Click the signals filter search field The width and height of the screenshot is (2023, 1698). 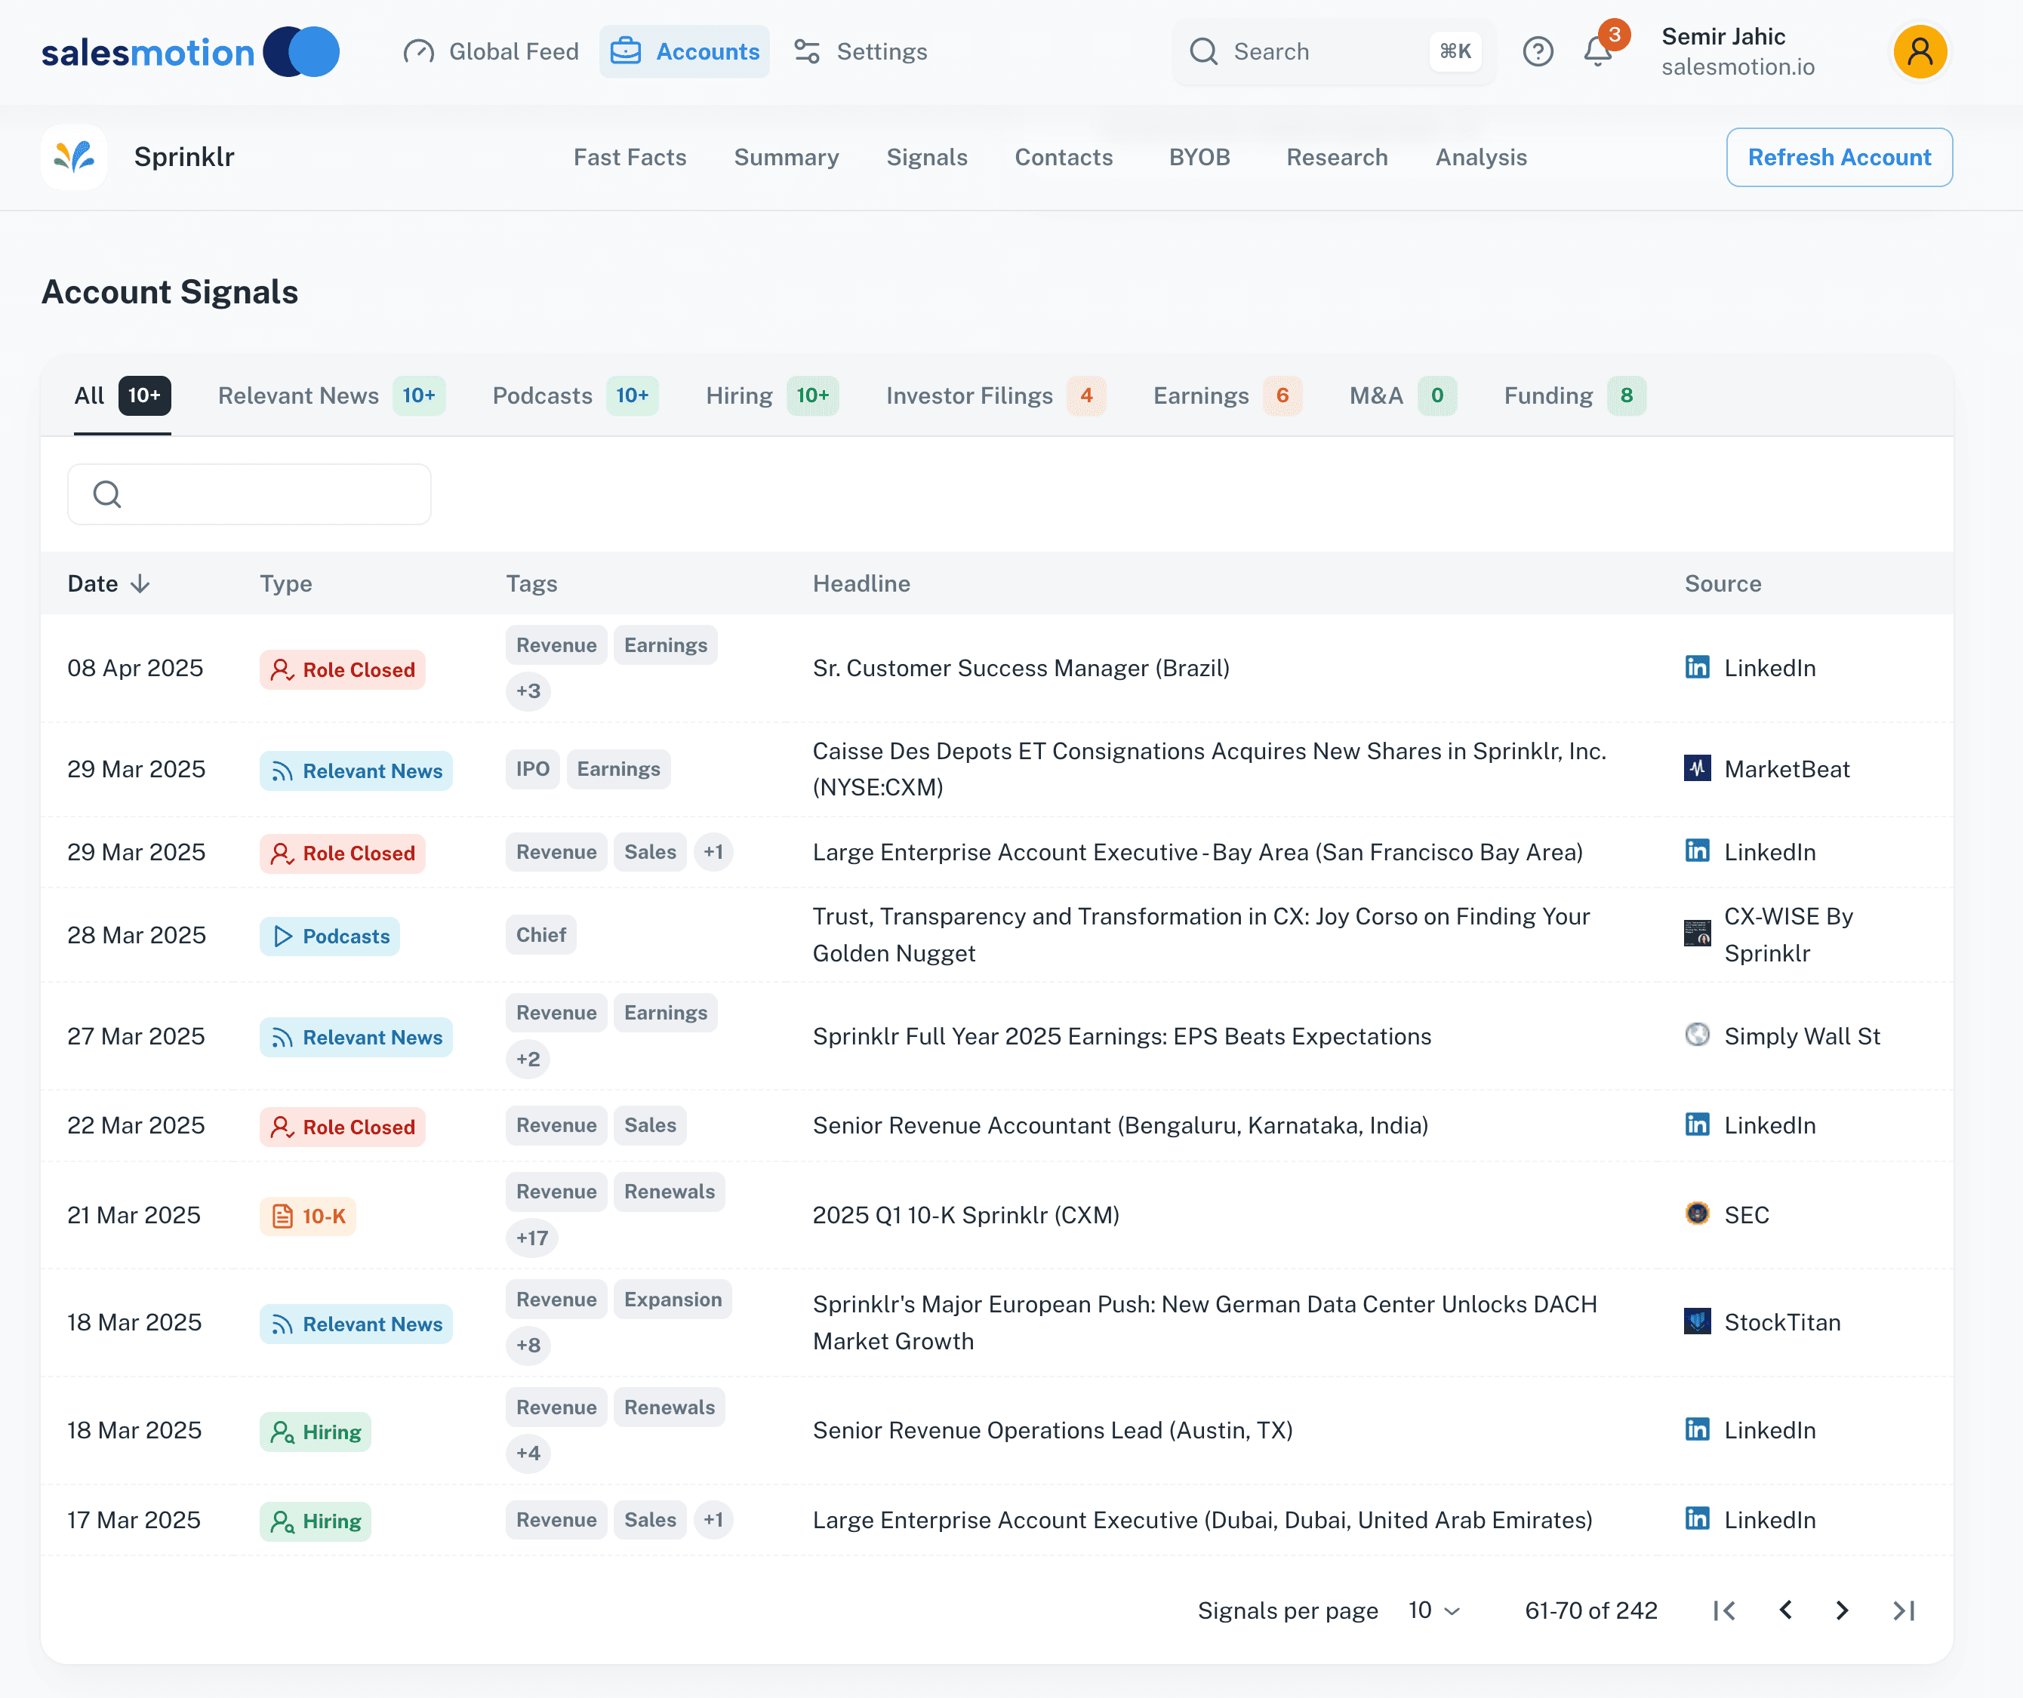click(250, 494)
